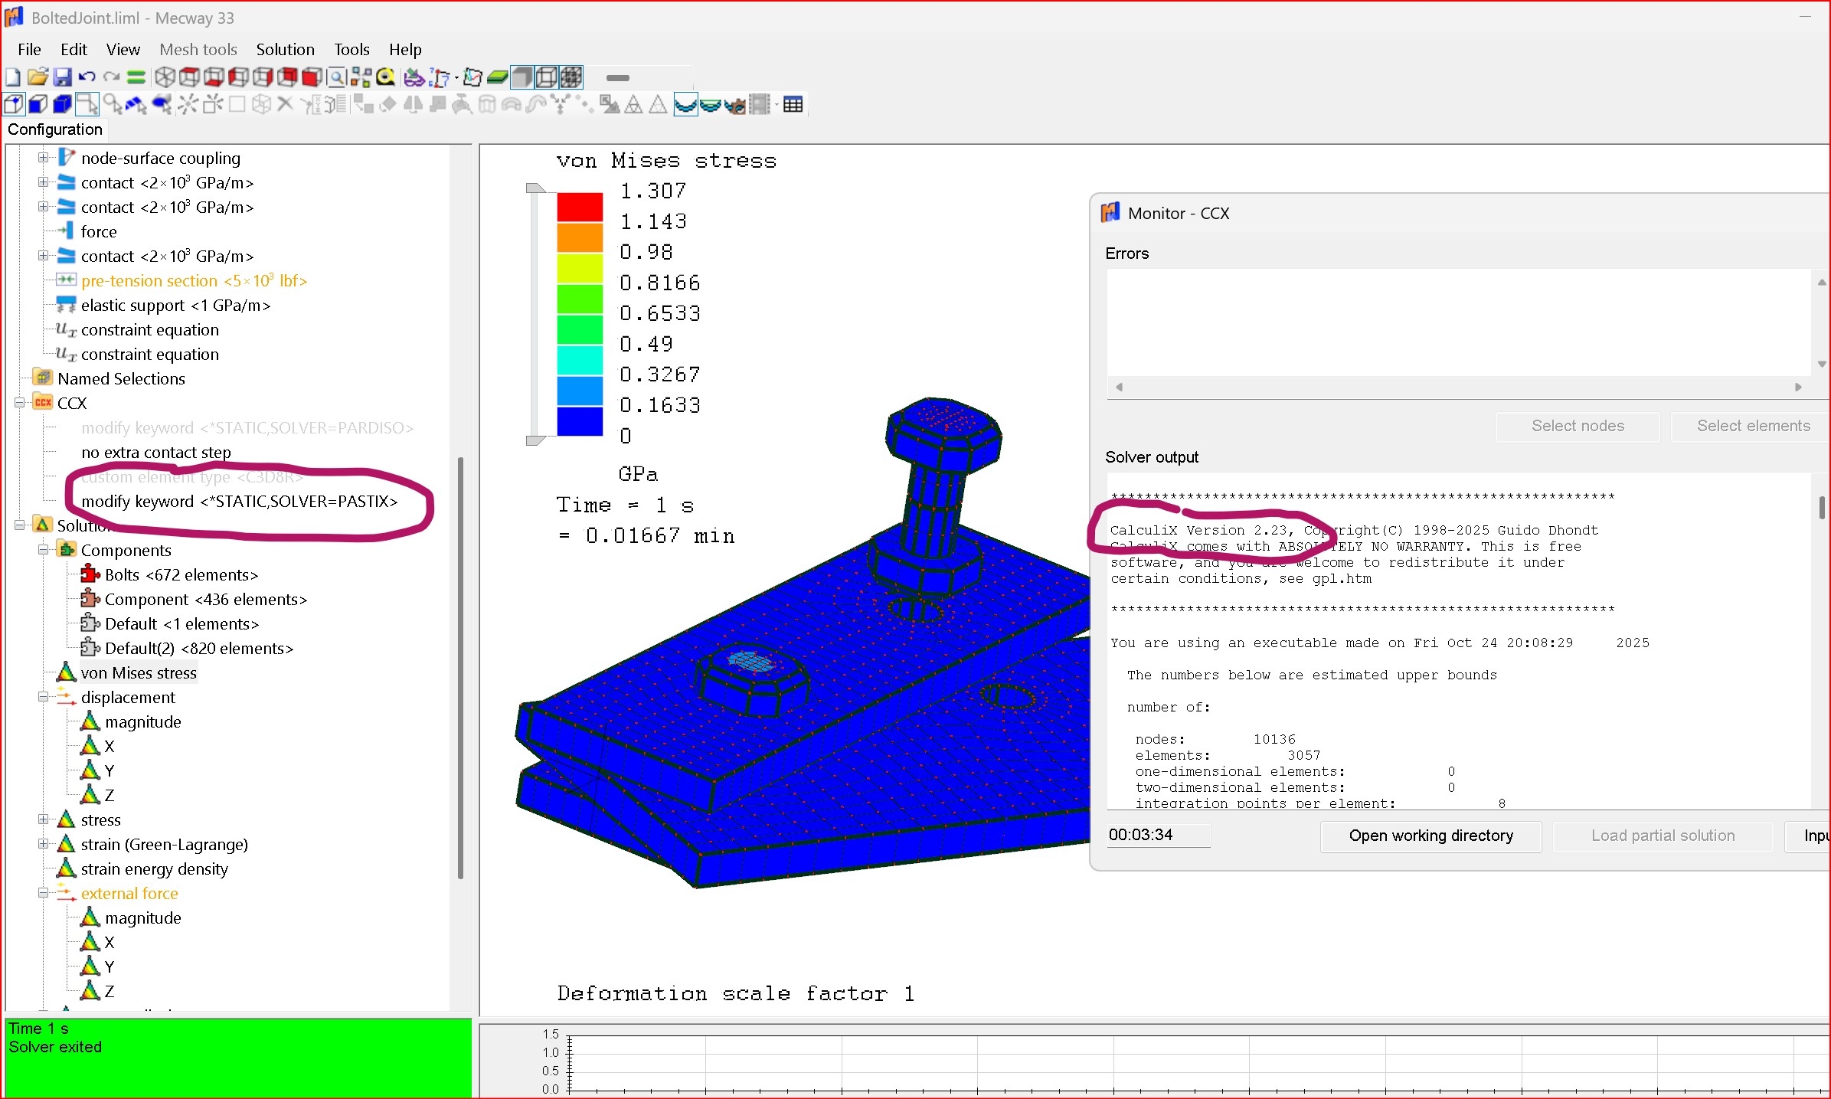
Task: Click the Save file toolbar icon
Action: pyautogui.click(x=63, y=77)
